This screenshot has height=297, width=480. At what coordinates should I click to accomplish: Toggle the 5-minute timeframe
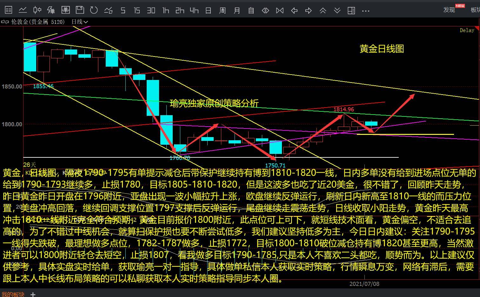tap(123, 11)
